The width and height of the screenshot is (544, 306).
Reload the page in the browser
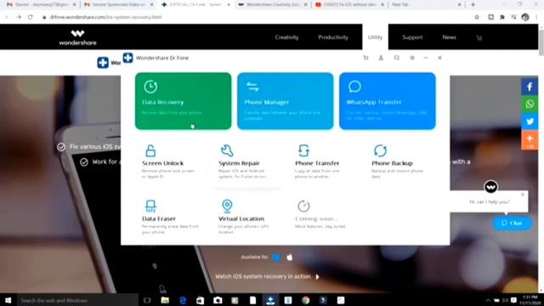(31, 17)
